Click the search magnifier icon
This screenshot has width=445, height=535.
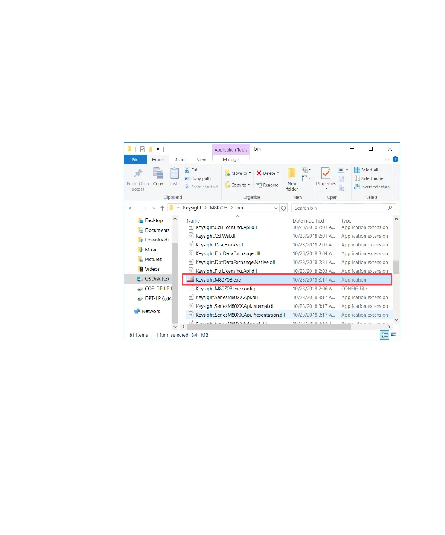390,208
